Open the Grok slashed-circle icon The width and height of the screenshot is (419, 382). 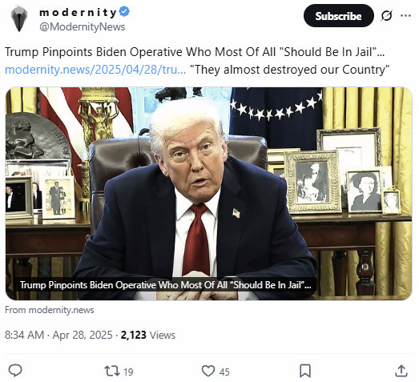(386, 16)
